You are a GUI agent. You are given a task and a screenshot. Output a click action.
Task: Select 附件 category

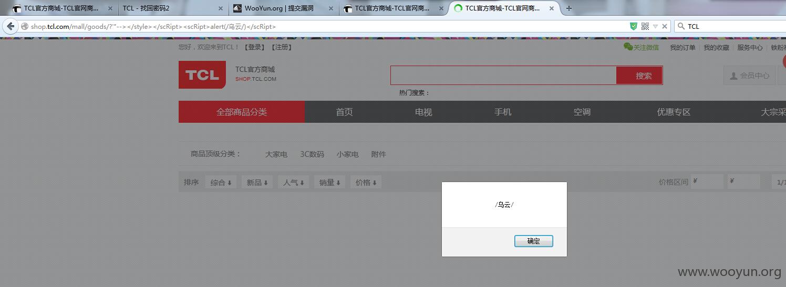378,154
